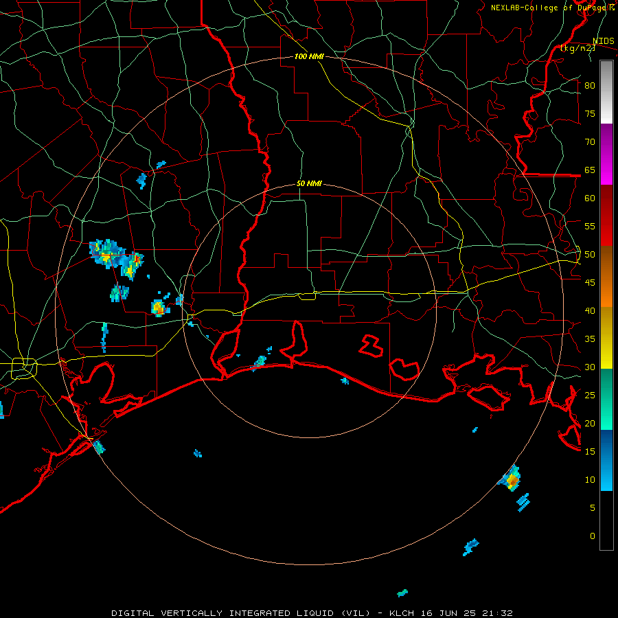Image resolution: width=618 pixels, height=618 pixels.
Task: Select the green segment of the color scale
Action: [606, 399]
